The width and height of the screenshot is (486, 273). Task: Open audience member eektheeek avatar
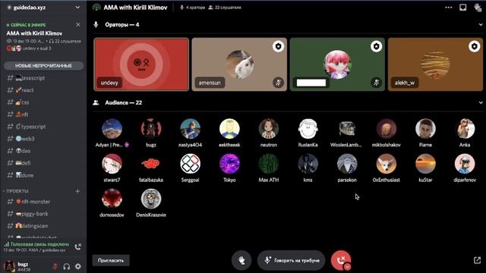pos(229,128)
